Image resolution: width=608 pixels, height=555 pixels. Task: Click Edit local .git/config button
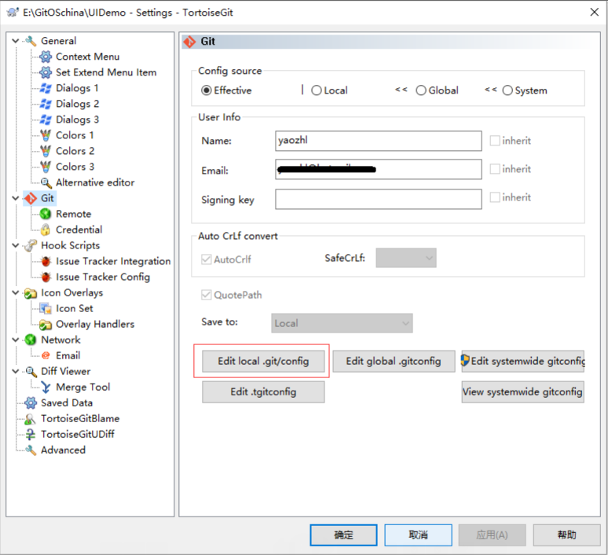pyautogui.click(x=263, y=362)
